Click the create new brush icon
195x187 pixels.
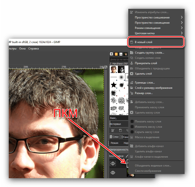point(120,131)
